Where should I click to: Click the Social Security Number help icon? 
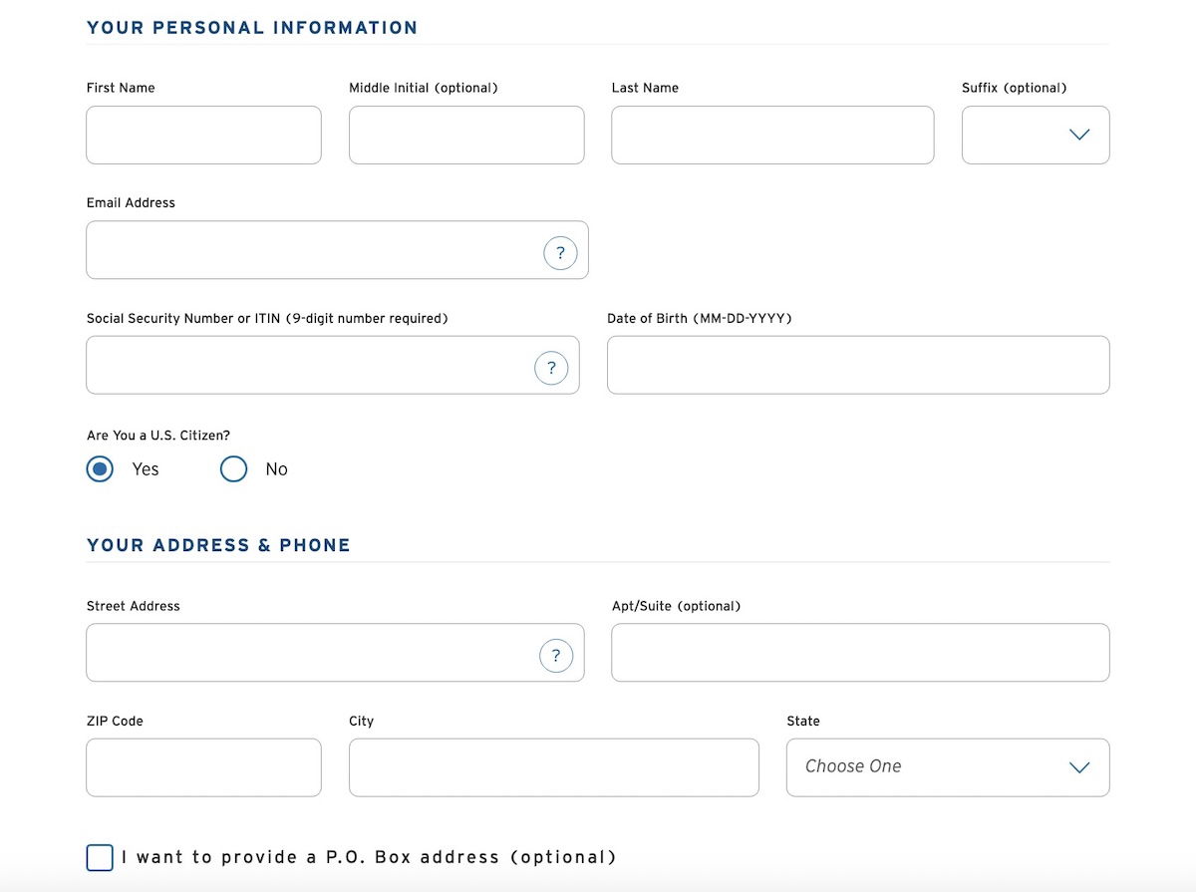click(551, 368)
